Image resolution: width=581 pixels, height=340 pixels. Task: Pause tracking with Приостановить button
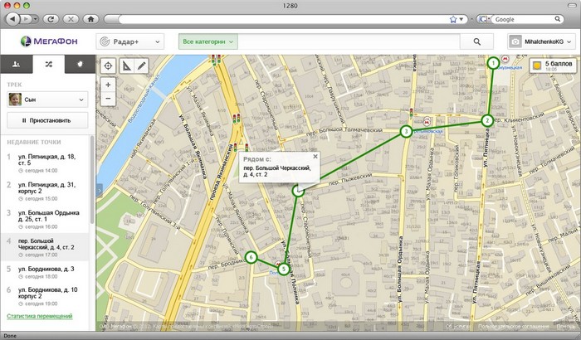[46, 120]
